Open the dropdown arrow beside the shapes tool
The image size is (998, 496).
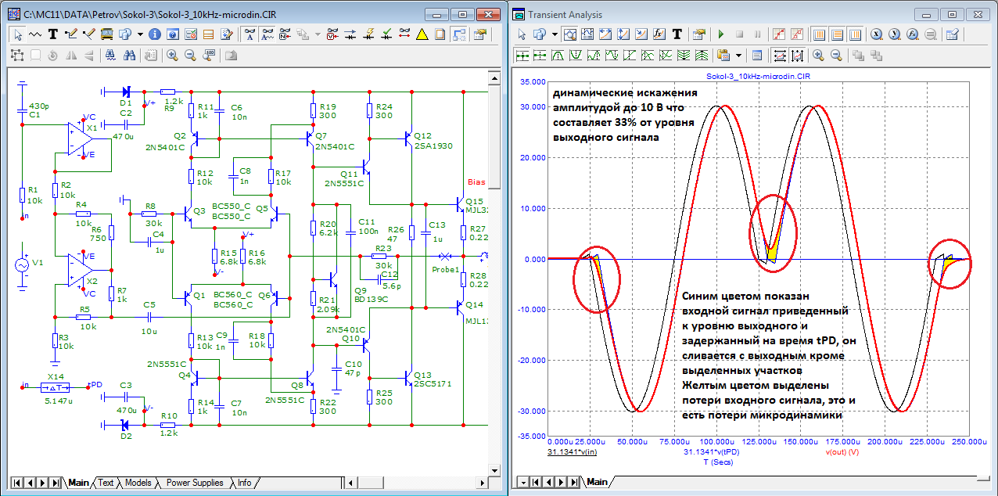click(x=140, y=34)
